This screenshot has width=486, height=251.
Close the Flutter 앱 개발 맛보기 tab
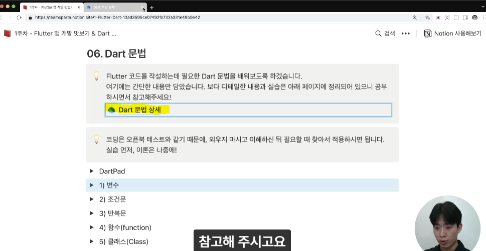(x=79, y=7)
